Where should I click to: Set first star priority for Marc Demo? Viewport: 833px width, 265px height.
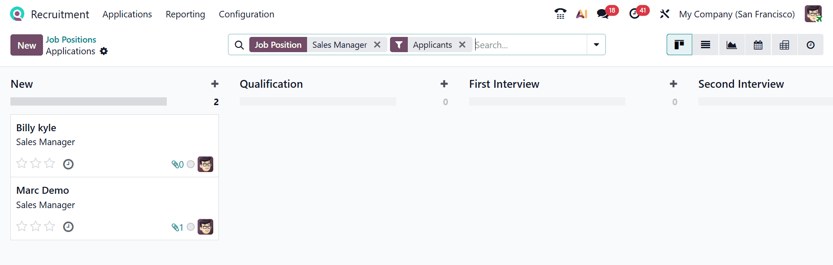click(x=22, y=226)
